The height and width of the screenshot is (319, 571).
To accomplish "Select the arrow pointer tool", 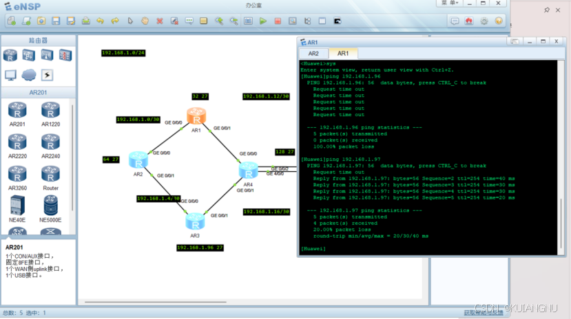I will (x=130, y=21).
